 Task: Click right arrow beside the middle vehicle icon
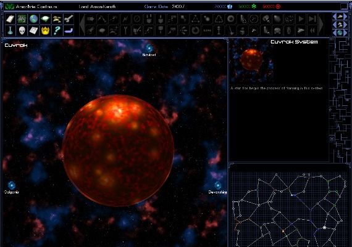[345, 25]
